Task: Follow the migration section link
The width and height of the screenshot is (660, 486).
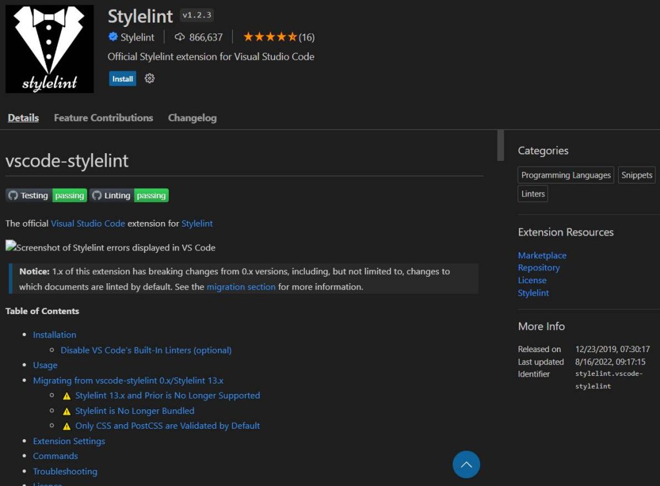Action: click(241, 287)
